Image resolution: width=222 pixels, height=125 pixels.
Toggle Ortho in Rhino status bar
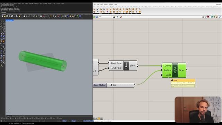coord(64,121)
